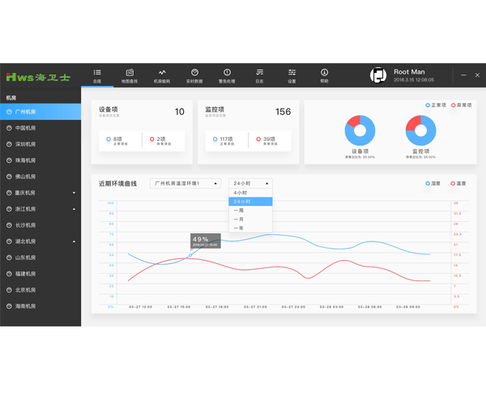Click the icon beside 广州机房
The width and height of the screenshot is (486, 405).
9,112
